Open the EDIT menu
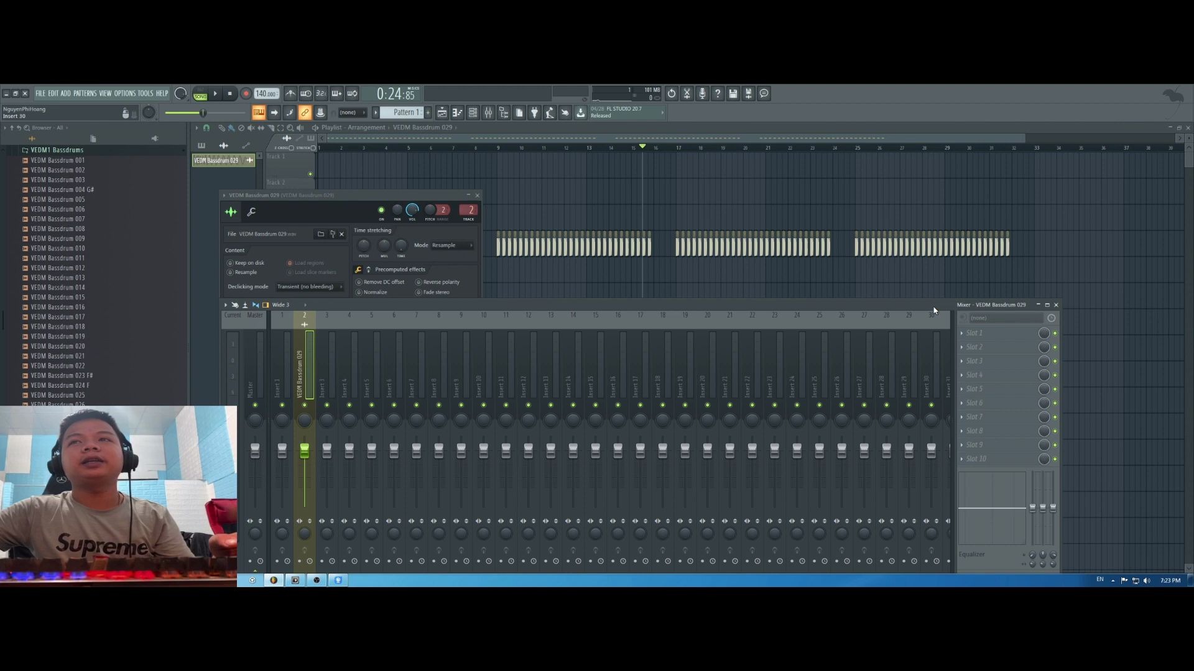Screen dimensions: 1194x671 [x=53, y=94]
